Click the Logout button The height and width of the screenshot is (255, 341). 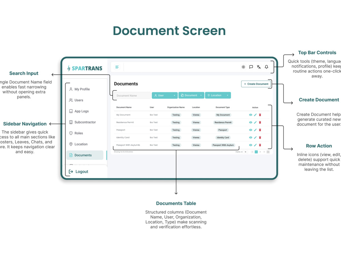click(x=78, y=171)
